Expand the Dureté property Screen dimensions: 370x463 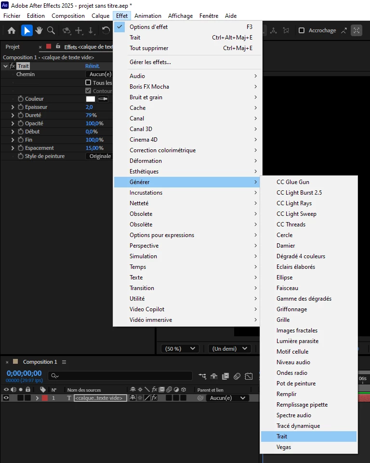coord(13,115)
